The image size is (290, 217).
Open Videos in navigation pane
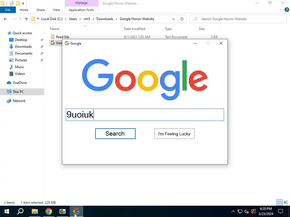click(x=20, y=74)
